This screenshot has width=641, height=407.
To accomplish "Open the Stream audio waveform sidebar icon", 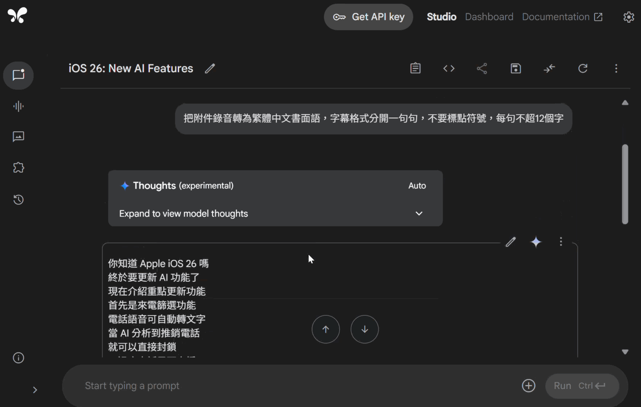I will (x=18, y=107).
